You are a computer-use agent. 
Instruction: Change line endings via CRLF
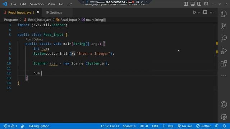155,126
